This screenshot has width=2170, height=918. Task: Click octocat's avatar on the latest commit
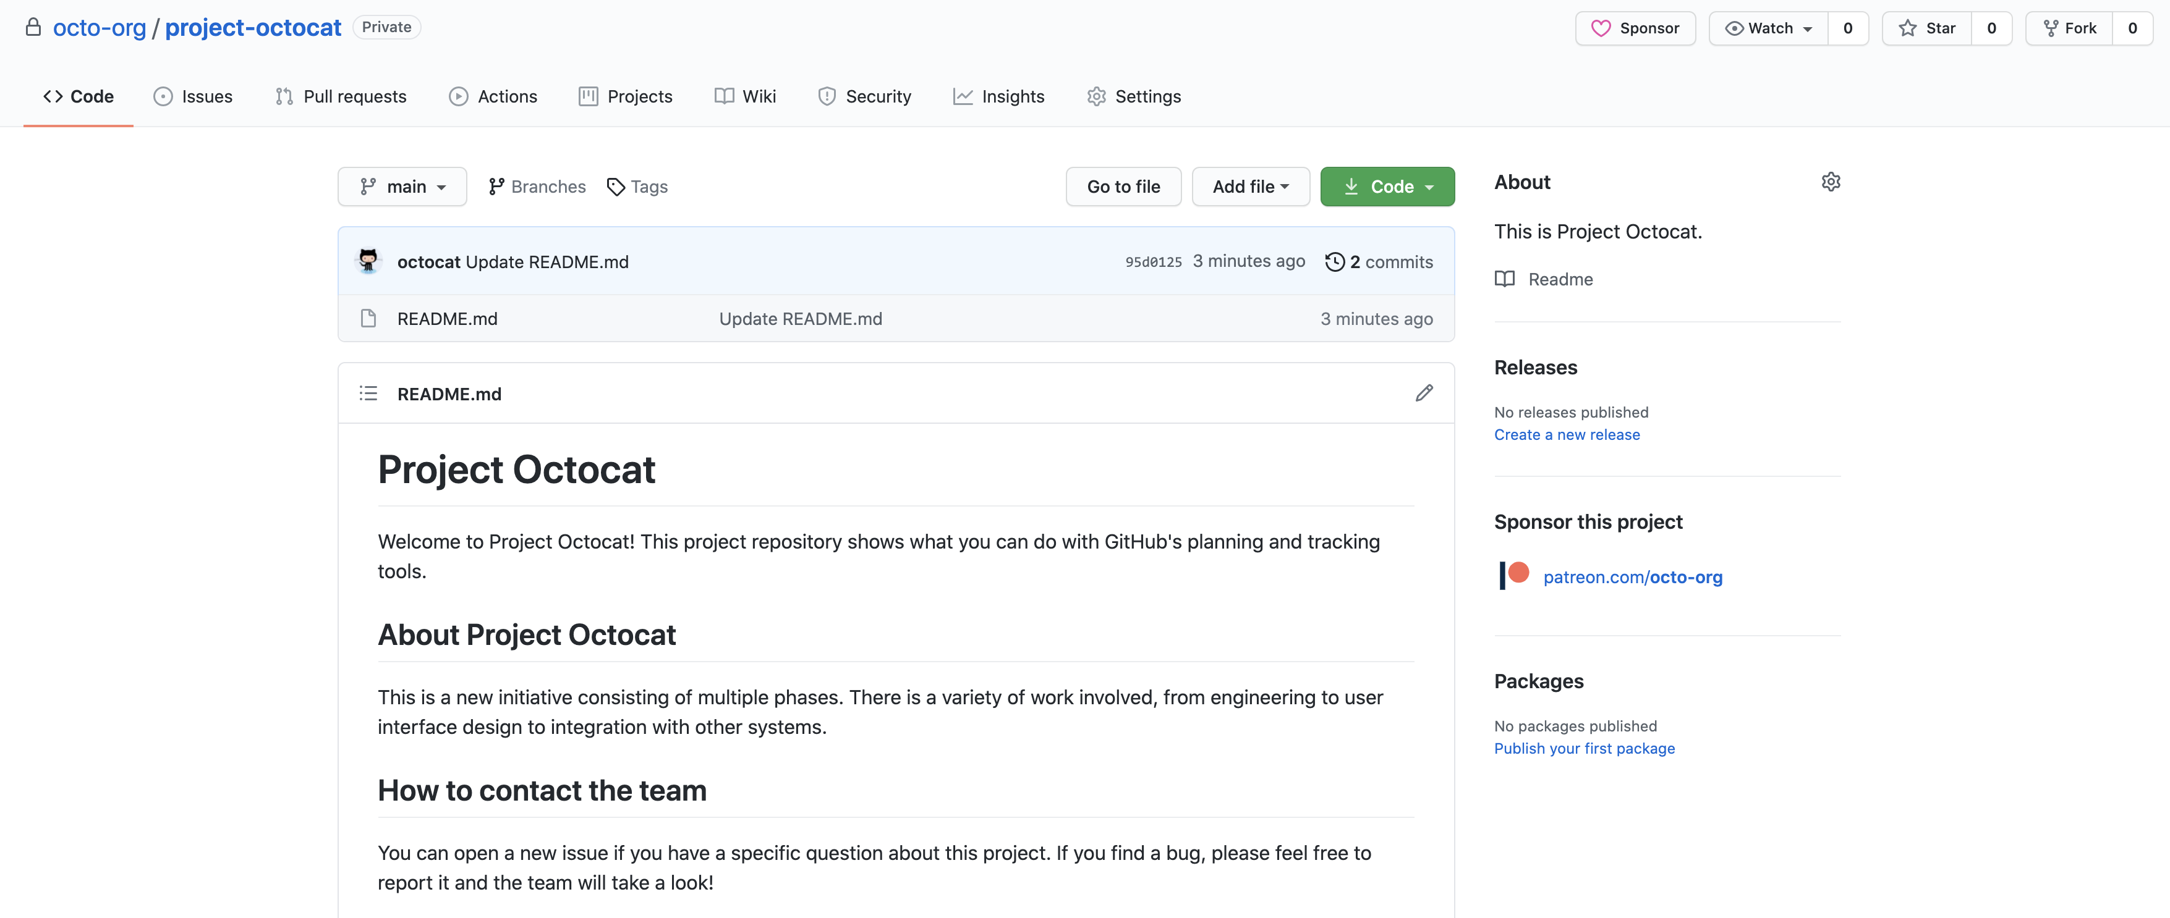[368, 261]
